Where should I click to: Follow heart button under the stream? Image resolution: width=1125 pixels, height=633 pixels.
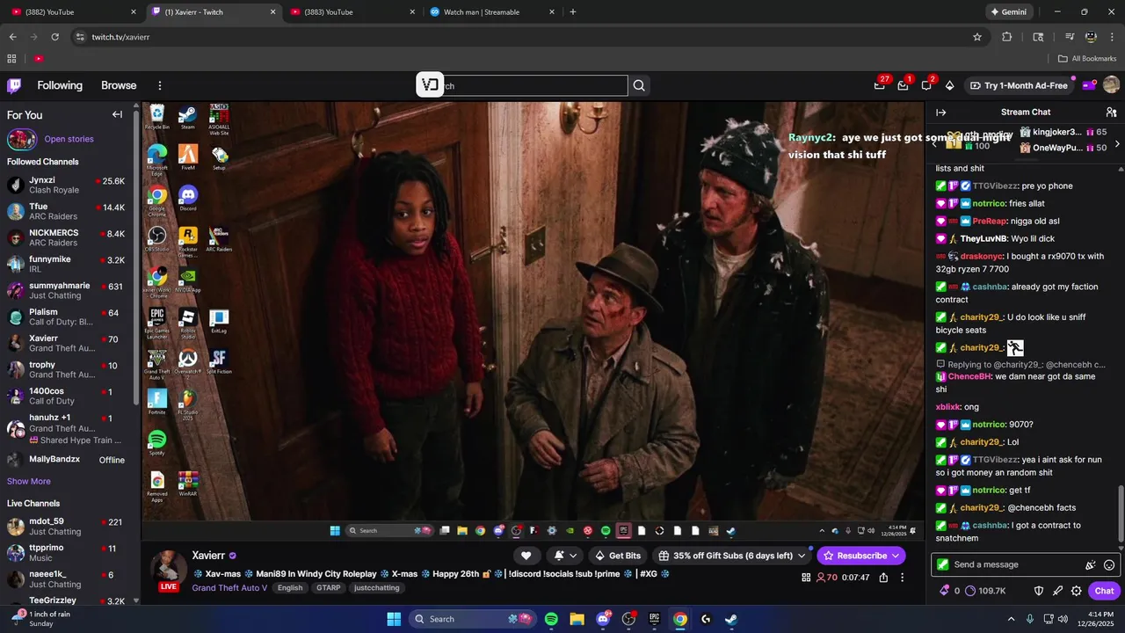[526, 556]
